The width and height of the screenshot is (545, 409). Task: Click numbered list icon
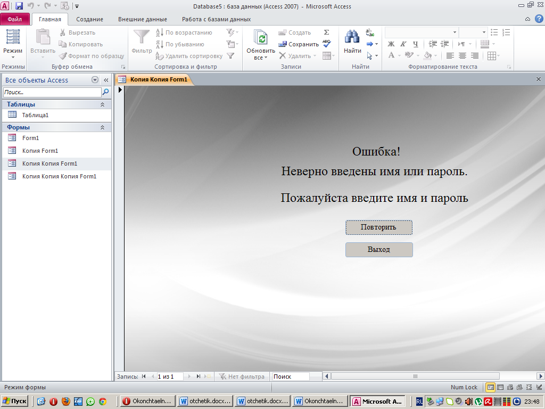click(506, 32)
